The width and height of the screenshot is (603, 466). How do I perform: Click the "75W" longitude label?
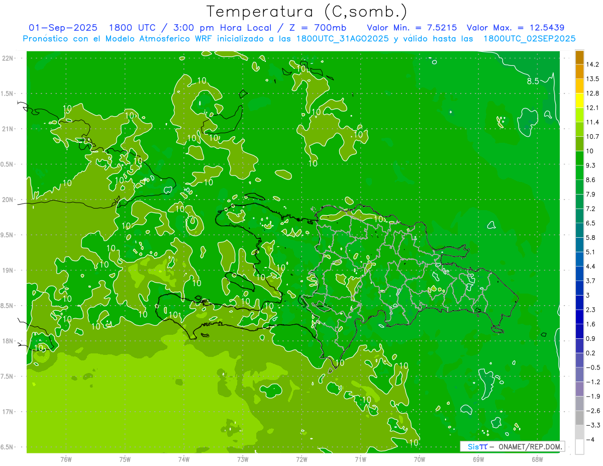125,459
